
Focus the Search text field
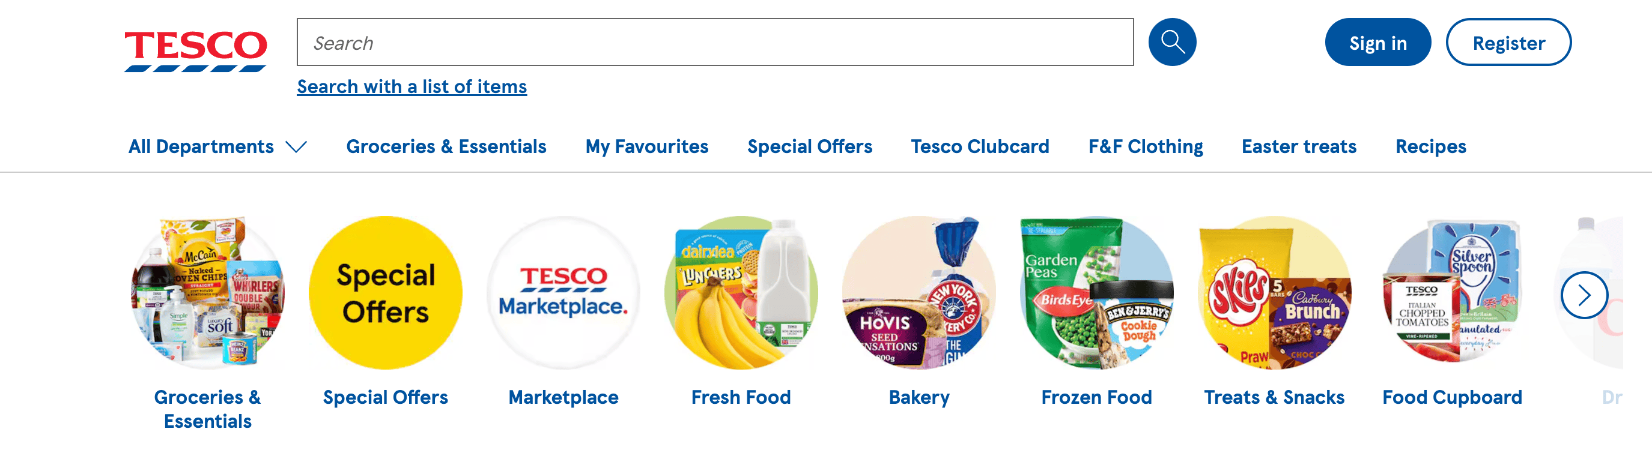point(714,43)
